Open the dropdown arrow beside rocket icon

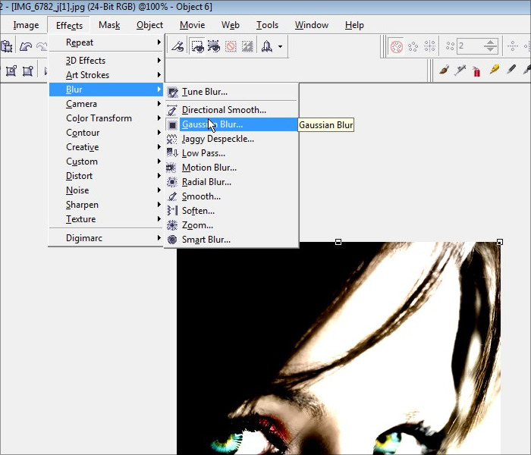point(281,46)
